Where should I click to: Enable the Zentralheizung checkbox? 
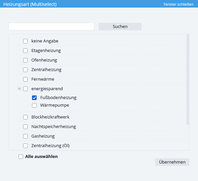point(25,70)
